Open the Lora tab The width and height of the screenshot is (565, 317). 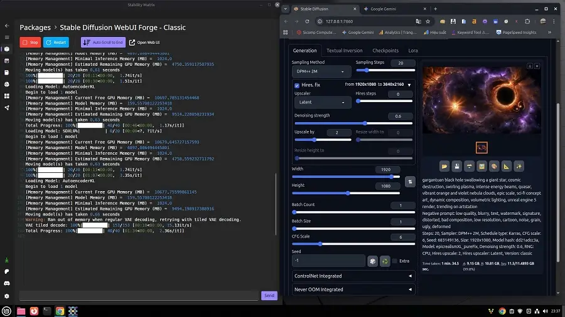413,50
